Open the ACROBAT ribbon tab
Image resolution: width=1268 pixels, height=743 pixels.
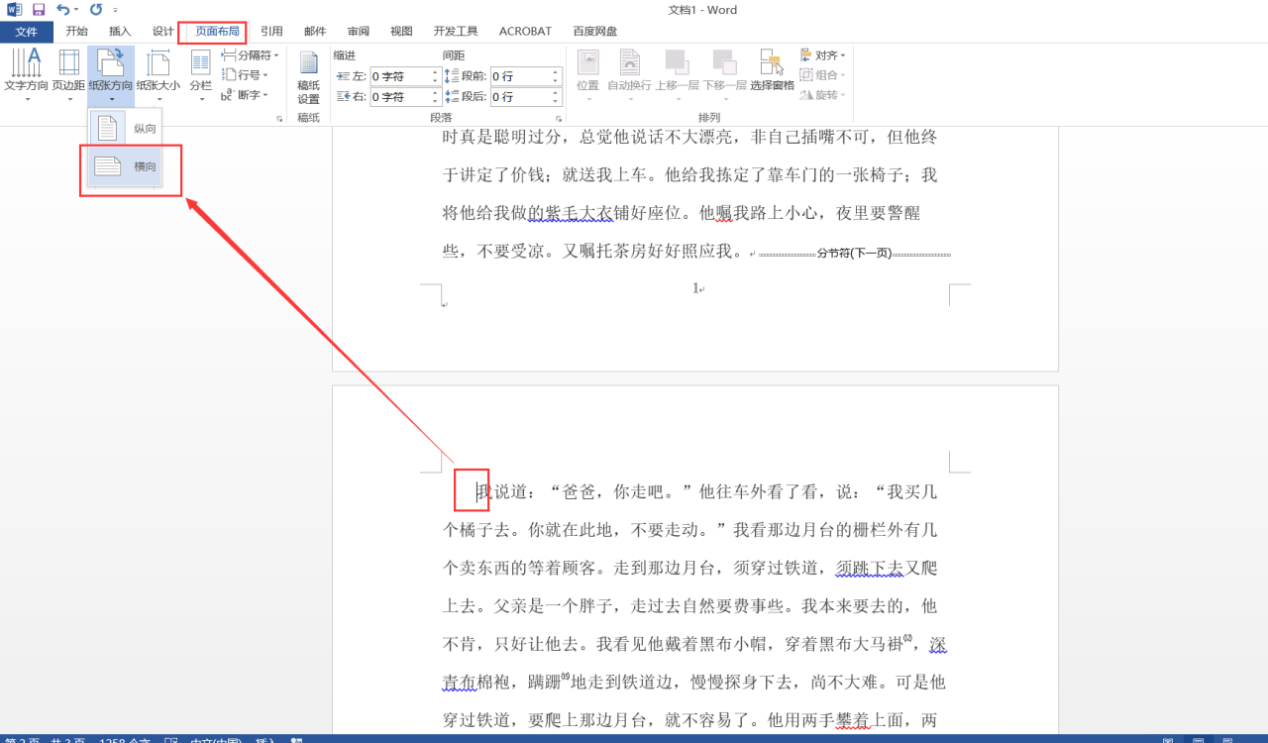tap(525, 32)
